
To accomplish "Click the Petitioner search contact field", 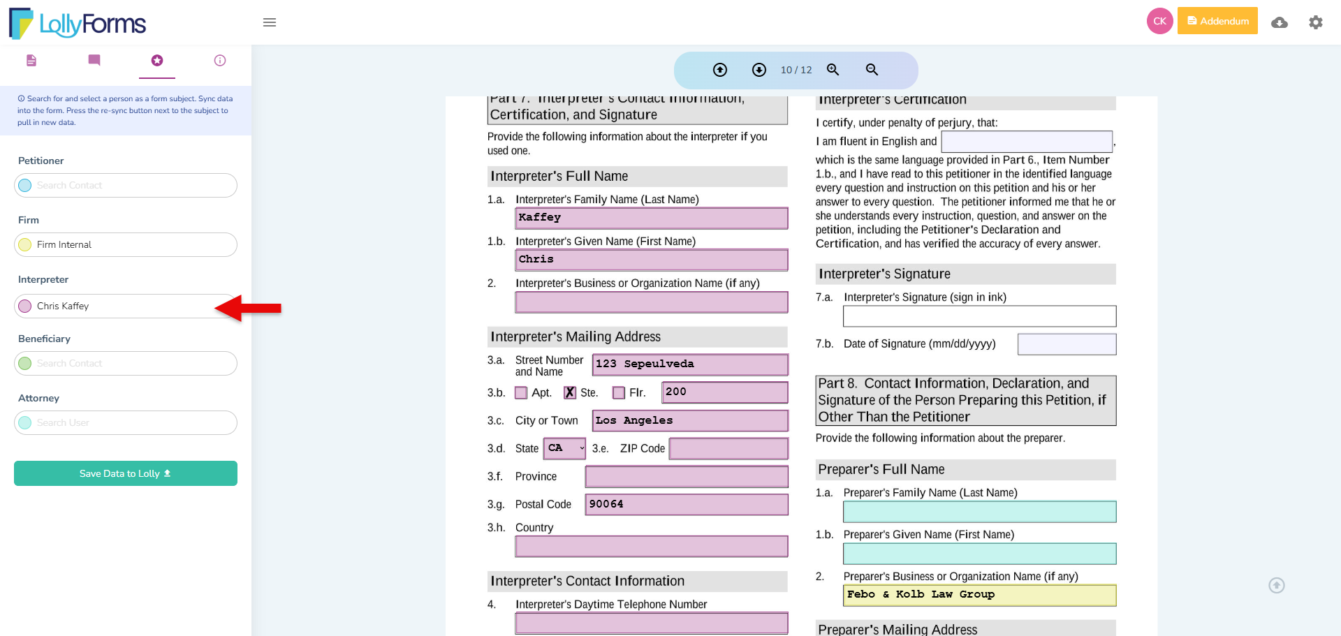I will (126, 185).
